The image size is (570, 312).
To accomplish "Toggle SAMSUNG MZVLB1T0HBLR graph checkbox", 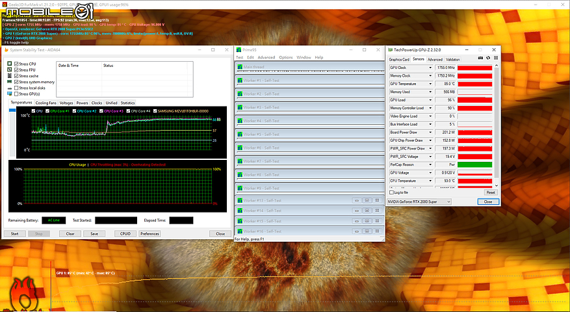I will [x=155, y=111].
